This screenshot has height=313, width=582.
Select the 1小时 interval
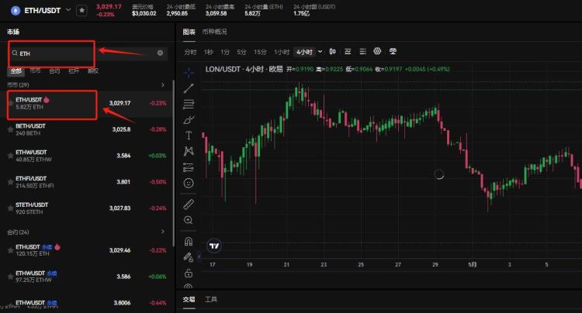tap(282, 52)
